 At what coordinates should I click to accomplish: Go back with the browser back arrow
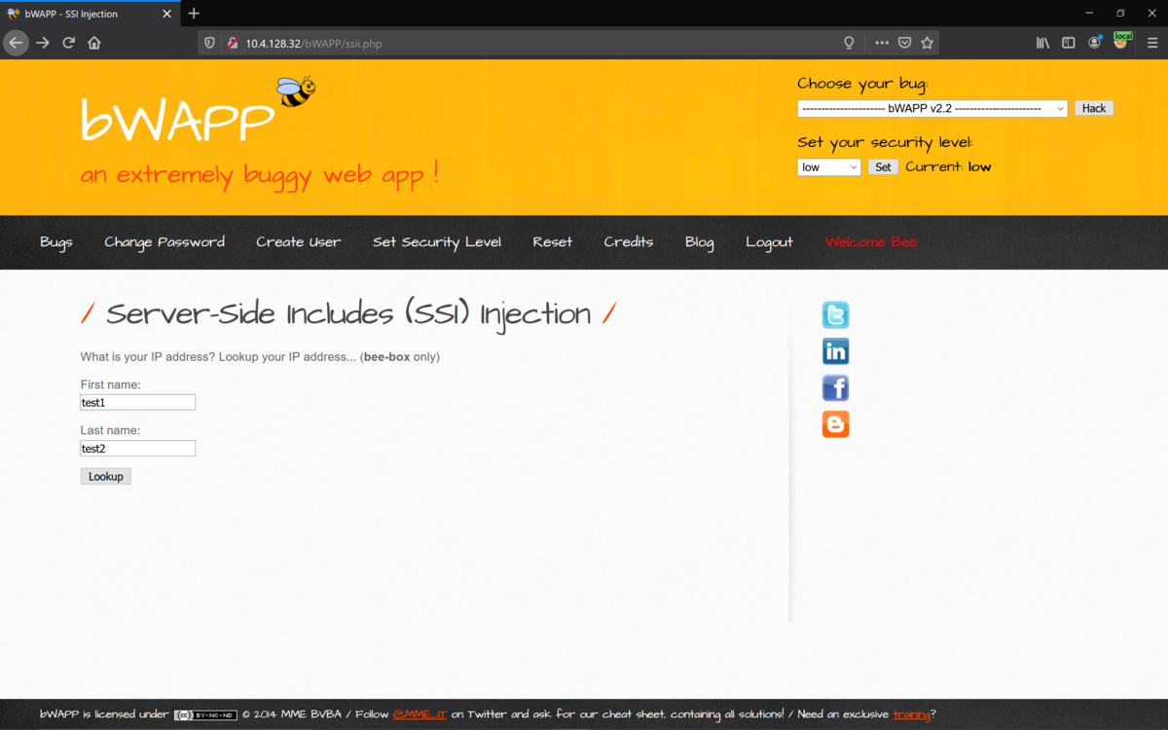[16, 43]
